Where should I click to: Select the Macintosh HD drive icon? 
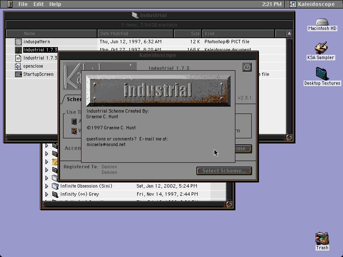[x=322, y=22]
